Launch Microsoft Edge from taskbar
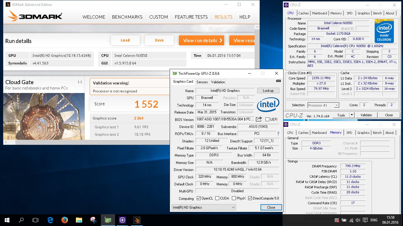403x226 pixels. [50, 220]
